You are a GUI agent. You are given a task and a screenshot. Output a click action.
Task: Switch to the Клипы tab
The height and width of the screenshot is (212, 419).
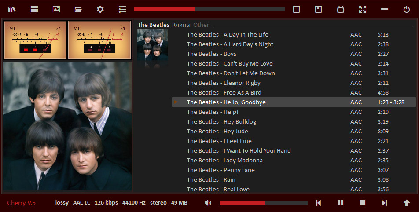181,25
